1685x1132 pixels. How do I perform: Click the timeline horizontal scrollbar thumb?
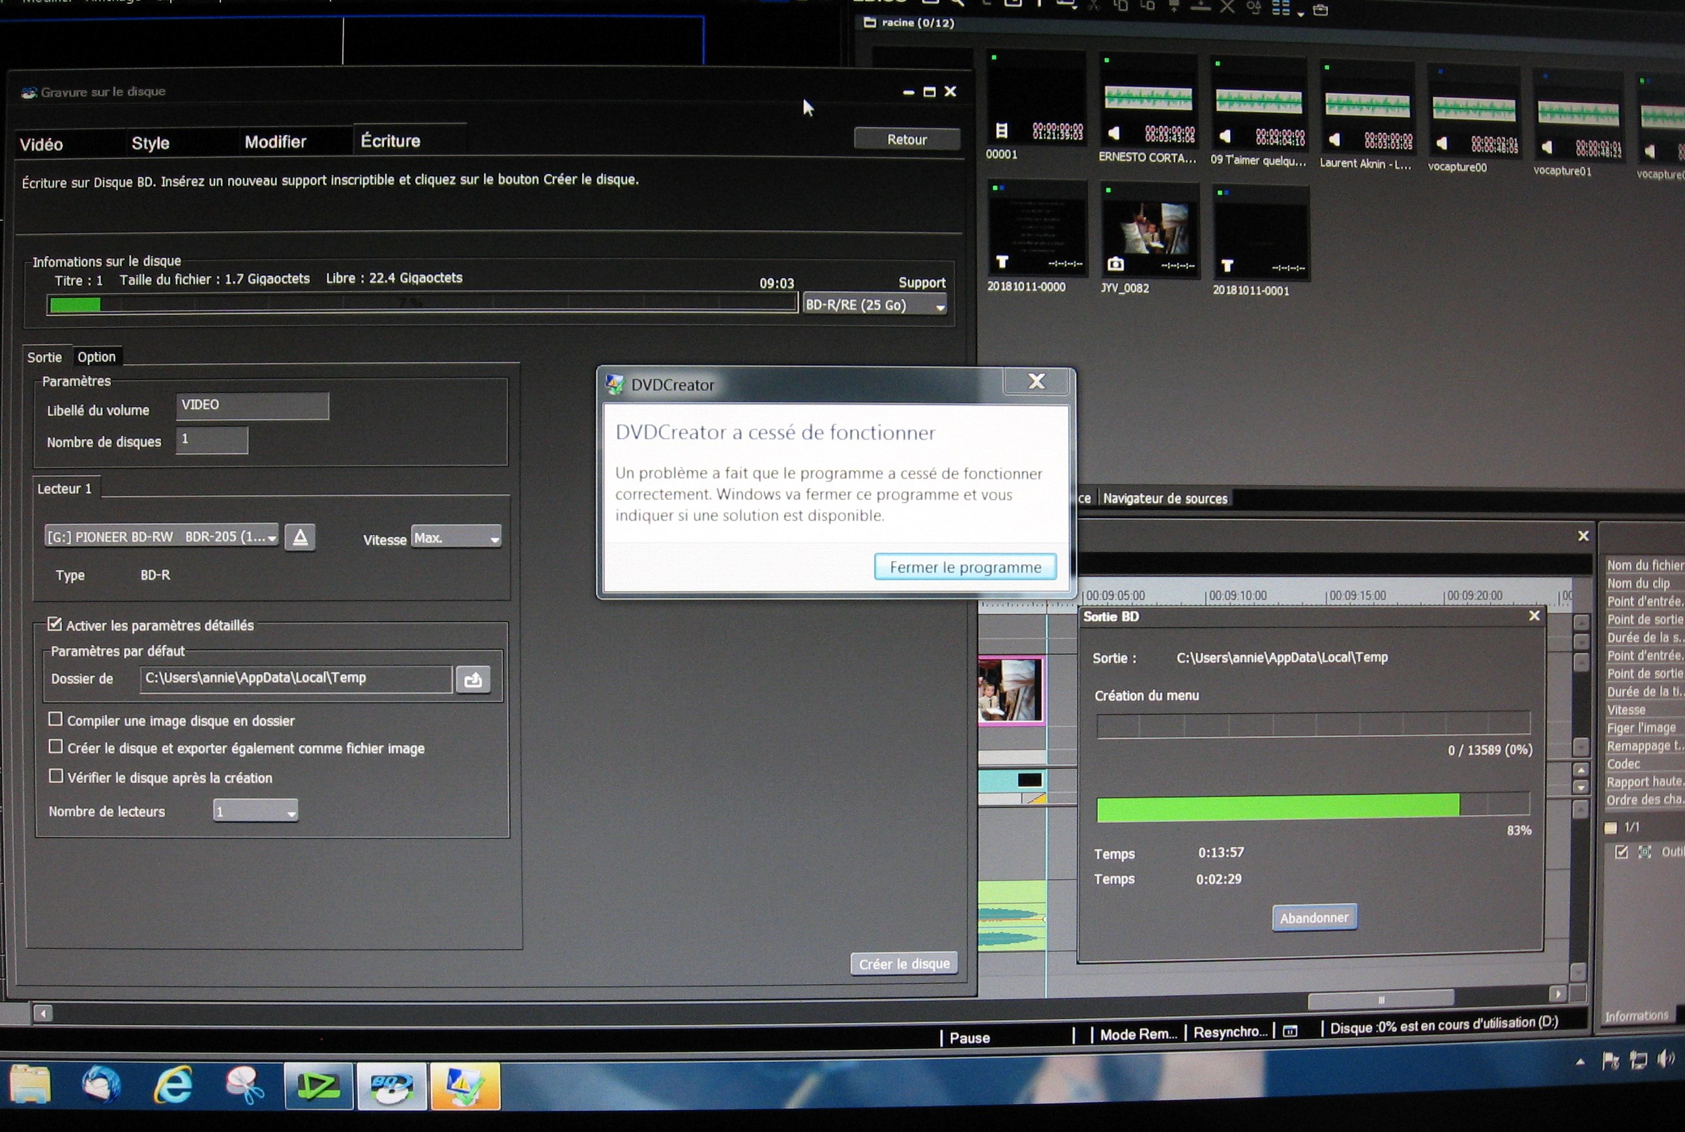[x=1381, y=999]
